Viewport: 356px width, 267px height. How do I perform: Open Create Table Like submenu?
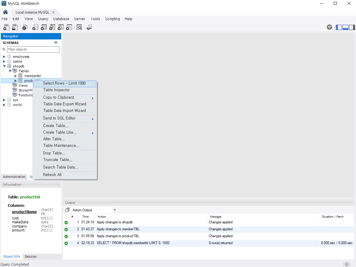pos(65,132)
